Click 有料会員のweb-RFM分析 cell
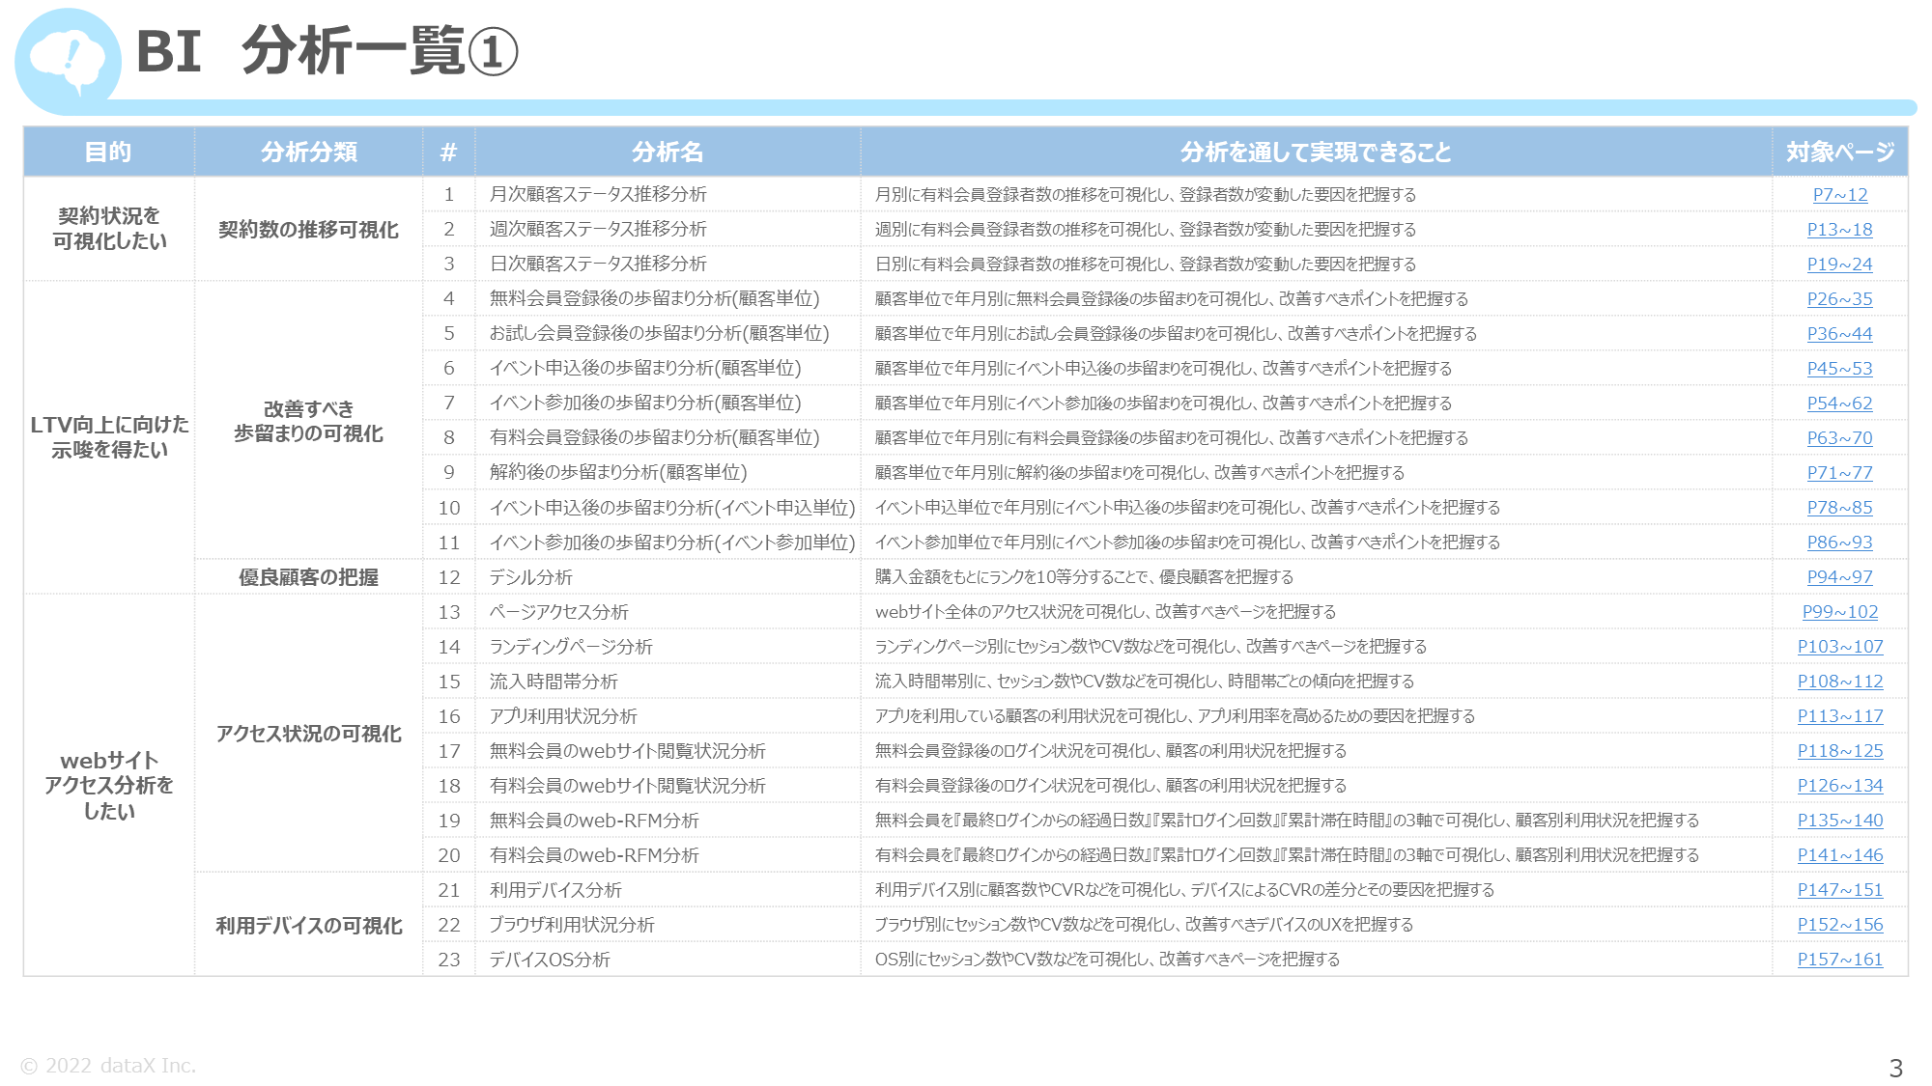Image resolution: width=1932 pixels, height=1086 pixels. point(668,854)
